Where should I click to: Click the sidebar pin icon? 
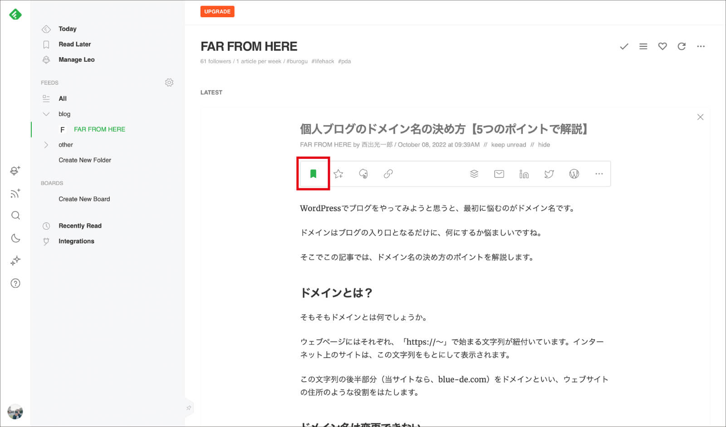(189, 408)
